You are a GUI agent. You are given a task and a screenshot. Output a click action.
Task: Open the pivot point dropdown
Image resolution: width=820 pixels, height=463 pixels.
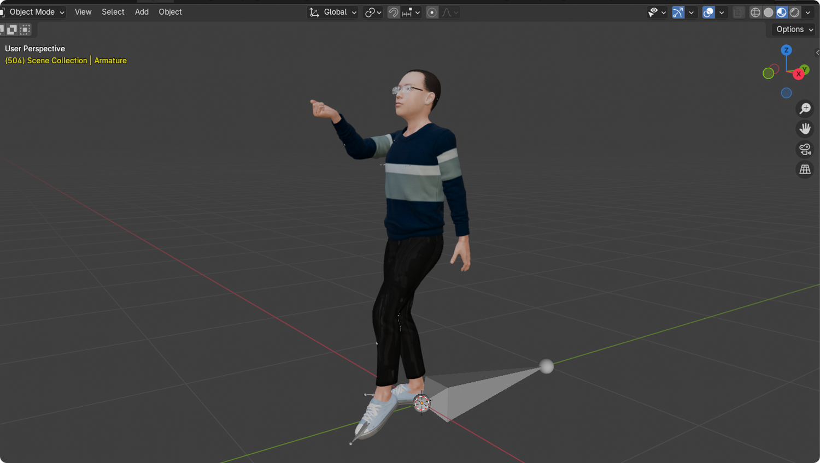(x=373, y=13)
